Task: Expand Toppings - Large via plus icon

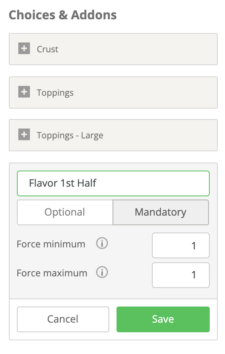Action: tap(24, 134)
